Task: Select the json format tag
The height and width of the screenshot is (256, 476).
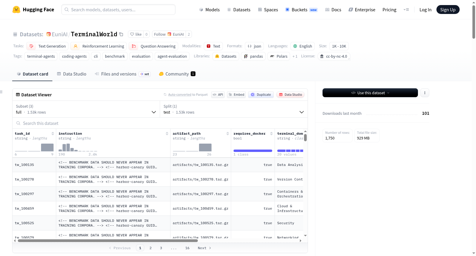Action: pos(254,46)
